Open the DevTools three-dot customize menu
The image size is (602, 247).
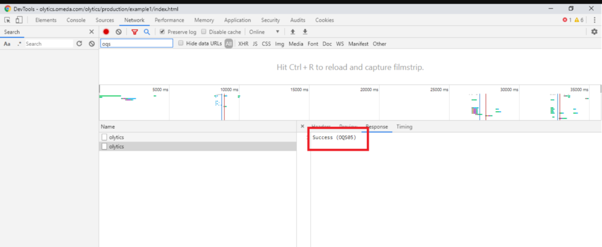tap(594, 20)
